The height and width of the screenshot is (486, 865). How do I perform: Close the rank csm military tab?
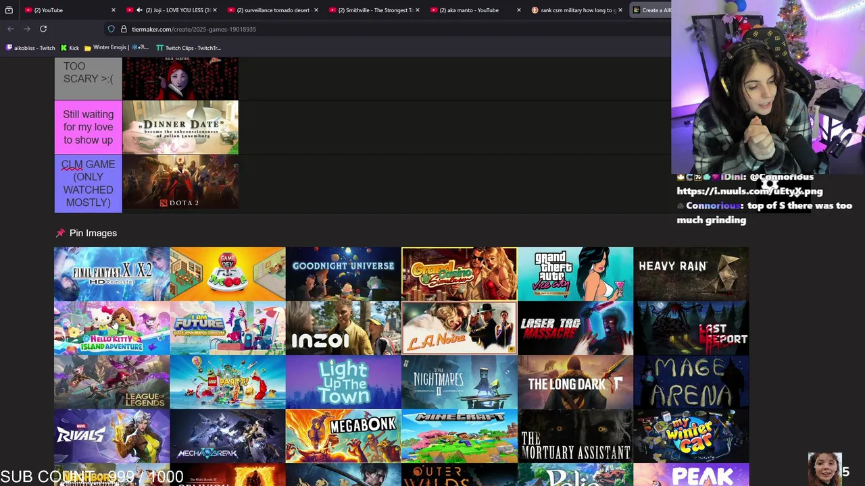coord(620,10)
